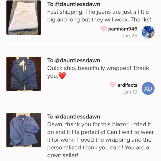Click the red heart emoji in comment

point(62,76)
